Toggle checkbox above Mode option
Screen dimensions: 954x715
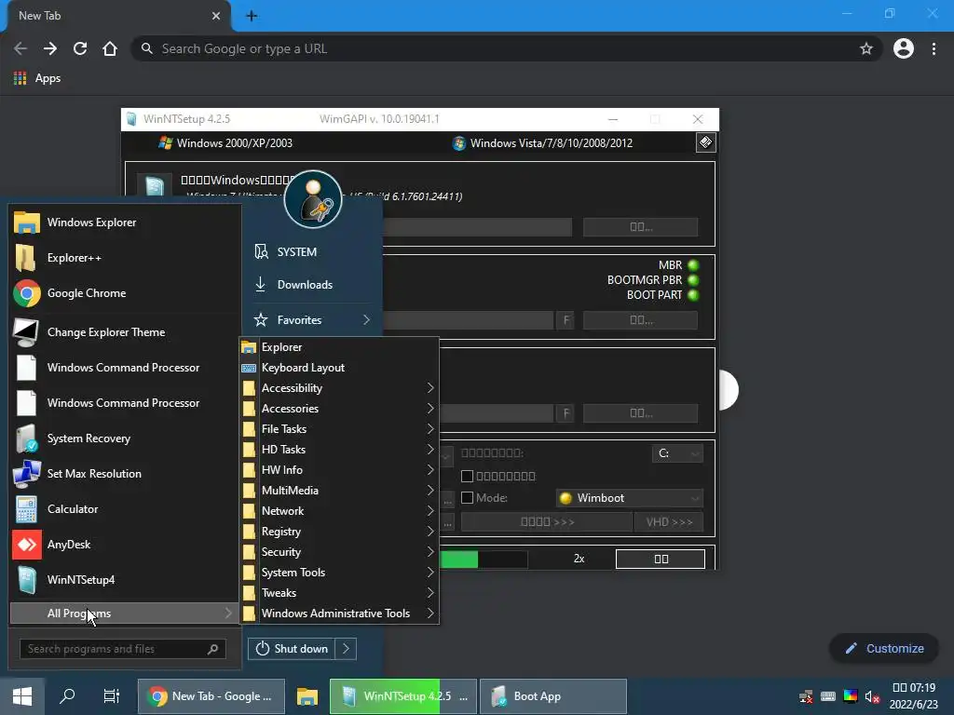(x=468, y=476)
